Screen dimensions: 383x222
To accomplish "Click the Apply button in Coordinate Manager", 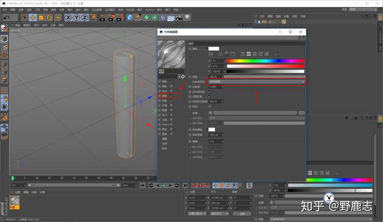I will pos(242,213).
